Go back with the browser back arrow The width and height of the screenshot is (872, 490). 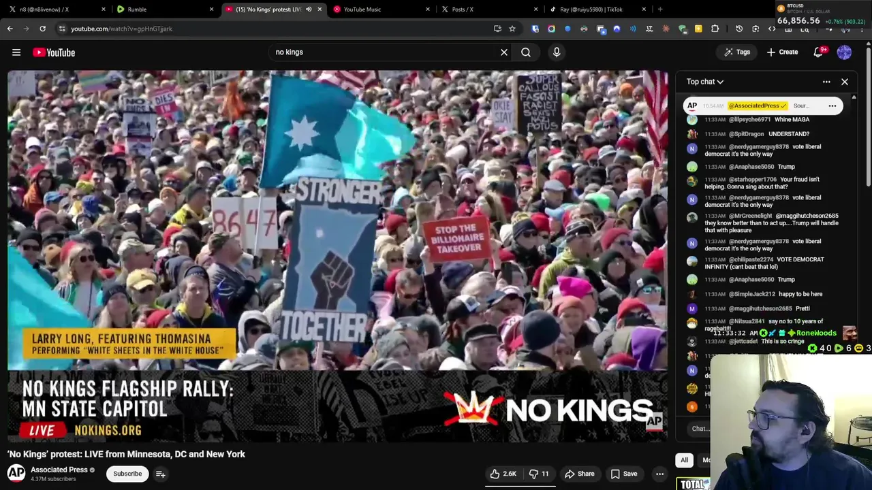tap(10, 29)
